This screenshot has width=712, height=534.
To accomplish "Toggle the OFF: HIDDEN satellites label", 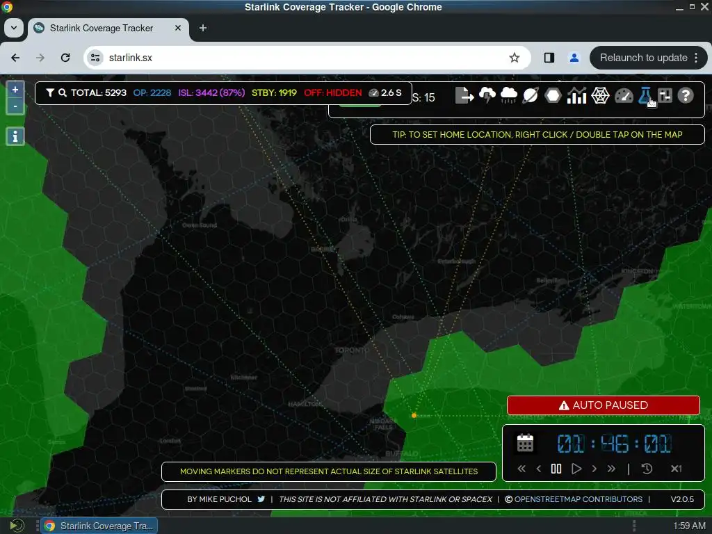I will (x=333, y=92).
